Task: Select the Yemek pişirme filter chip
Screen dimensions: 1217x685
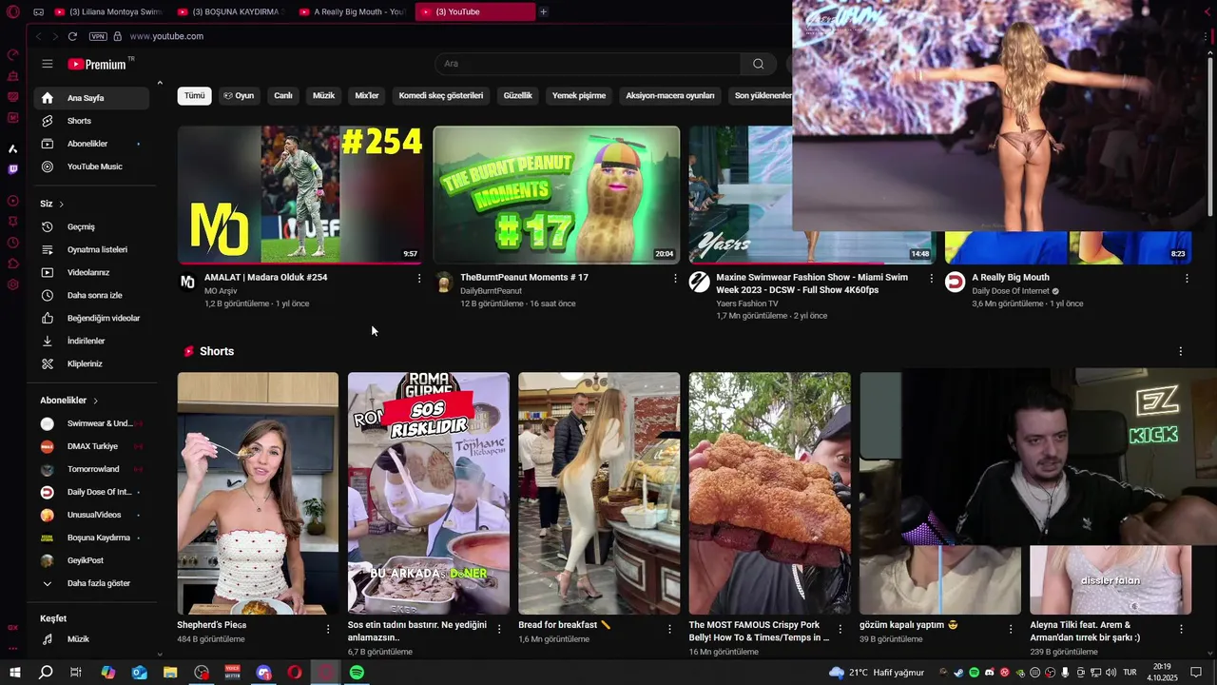Action: pos(579,95)
